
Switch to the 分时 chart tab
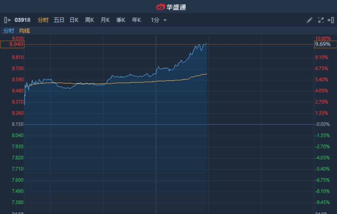click(43, 20)
